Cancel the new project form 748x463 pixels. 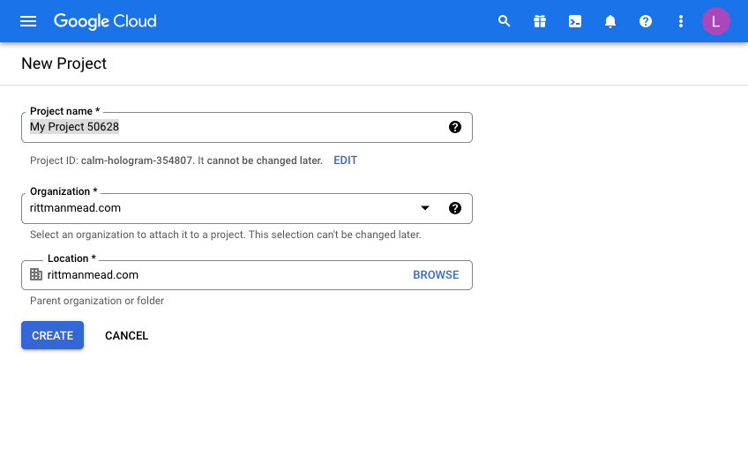pos(126,336)
